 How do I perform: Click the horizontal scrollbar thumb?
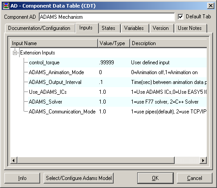[x=96, y=160]
